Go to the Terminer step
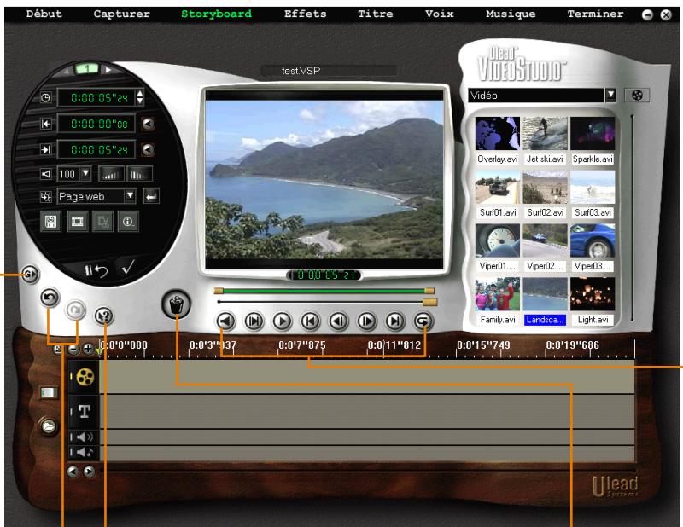 tap(595, 14)
